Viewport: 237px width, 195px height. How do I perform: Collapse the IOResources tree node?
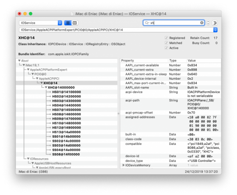[x=28, y=158]
